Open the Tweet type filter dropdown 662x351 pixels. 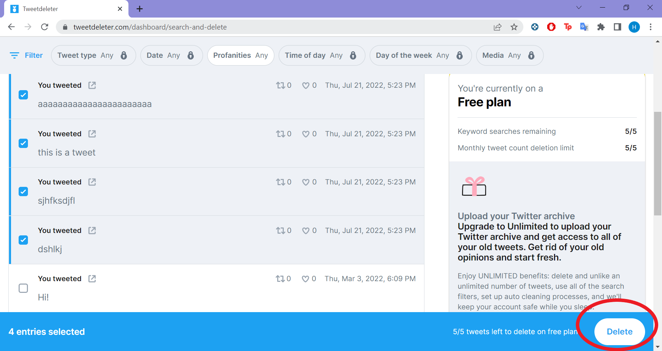point(93,55)
